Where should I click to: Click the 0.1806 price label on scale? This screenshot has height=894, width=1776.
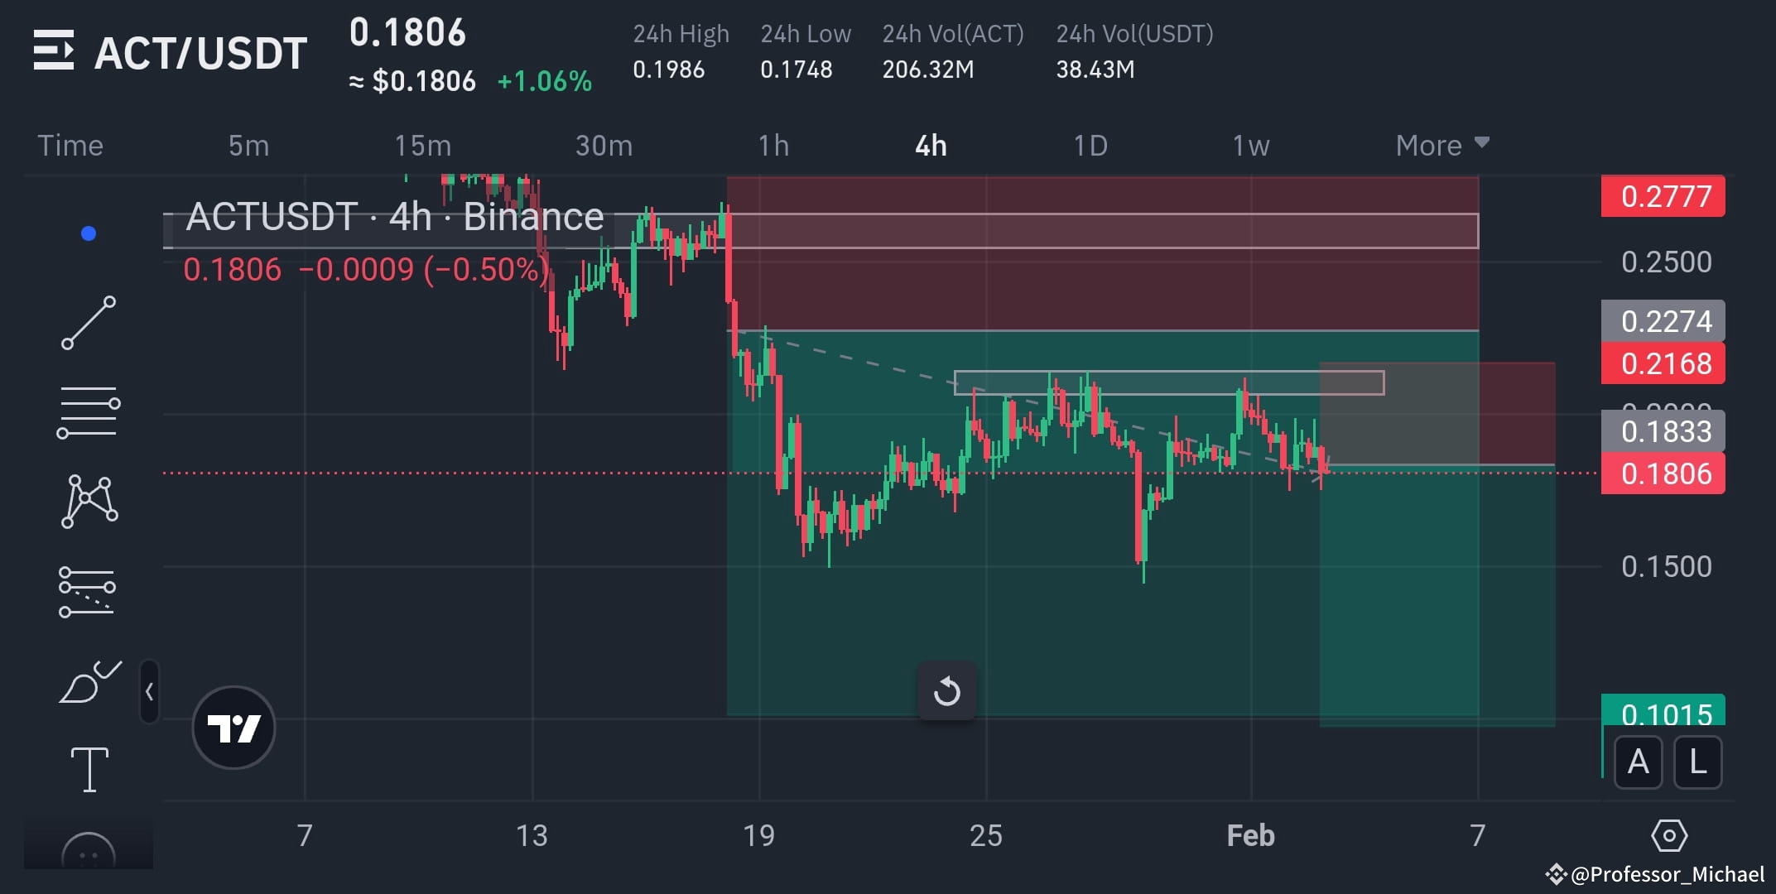coord(1662,473)
